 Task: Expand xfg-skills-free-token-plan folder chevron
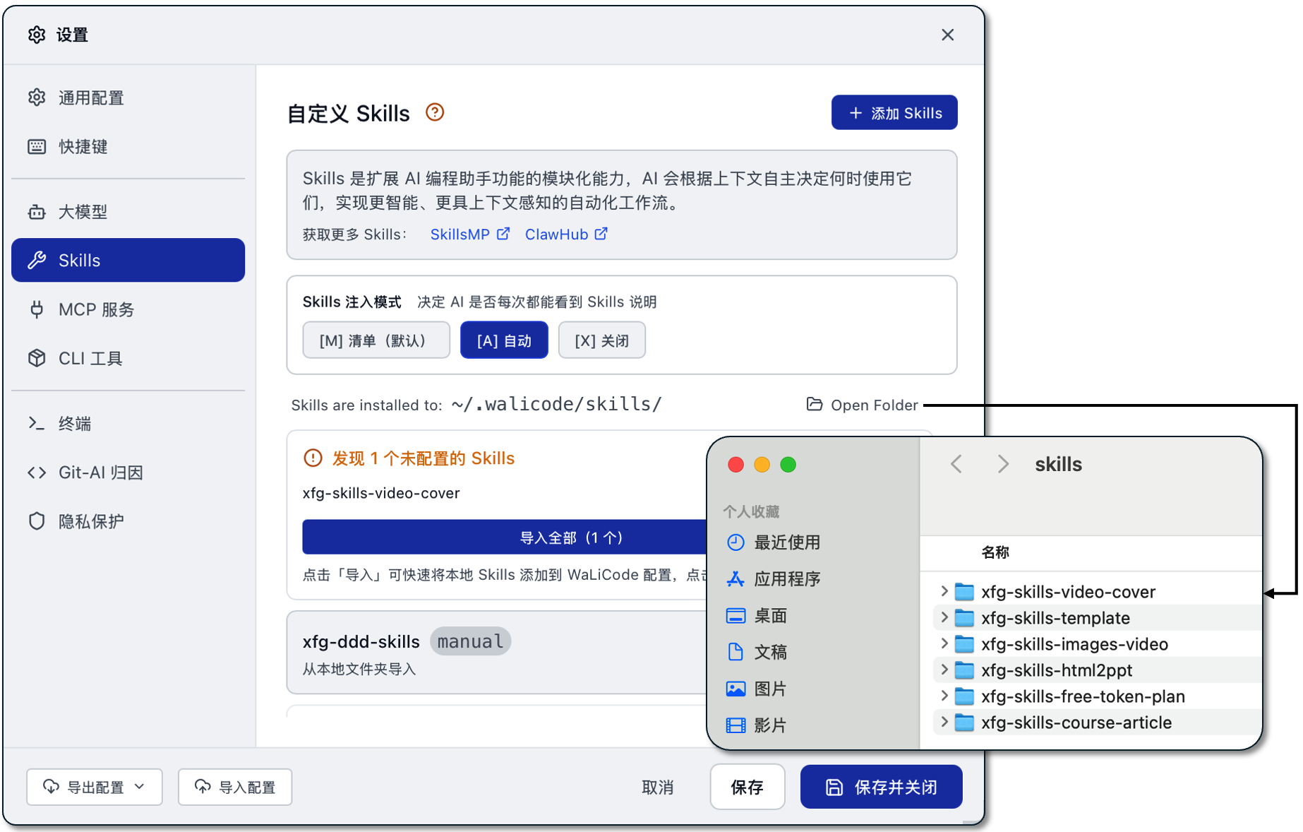pyautogui.click(x=944, y=696)
